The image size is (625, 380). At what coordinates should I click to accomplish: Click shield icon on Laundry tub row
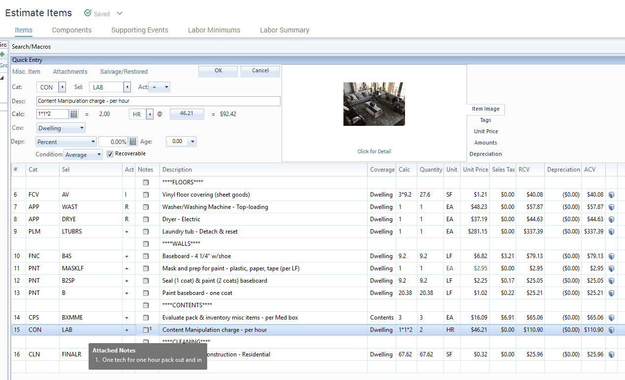(x=611, y=232)
